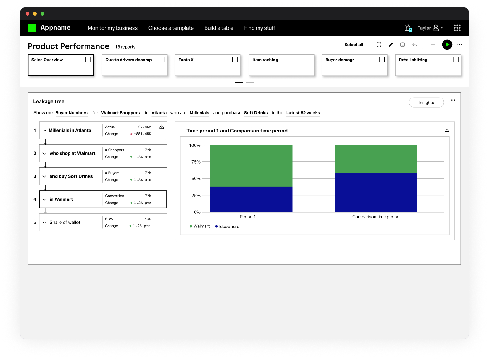This screenshot has width=489, height=359.
Task: Select the Retail shifting checkbox
Action: [456, 60]
